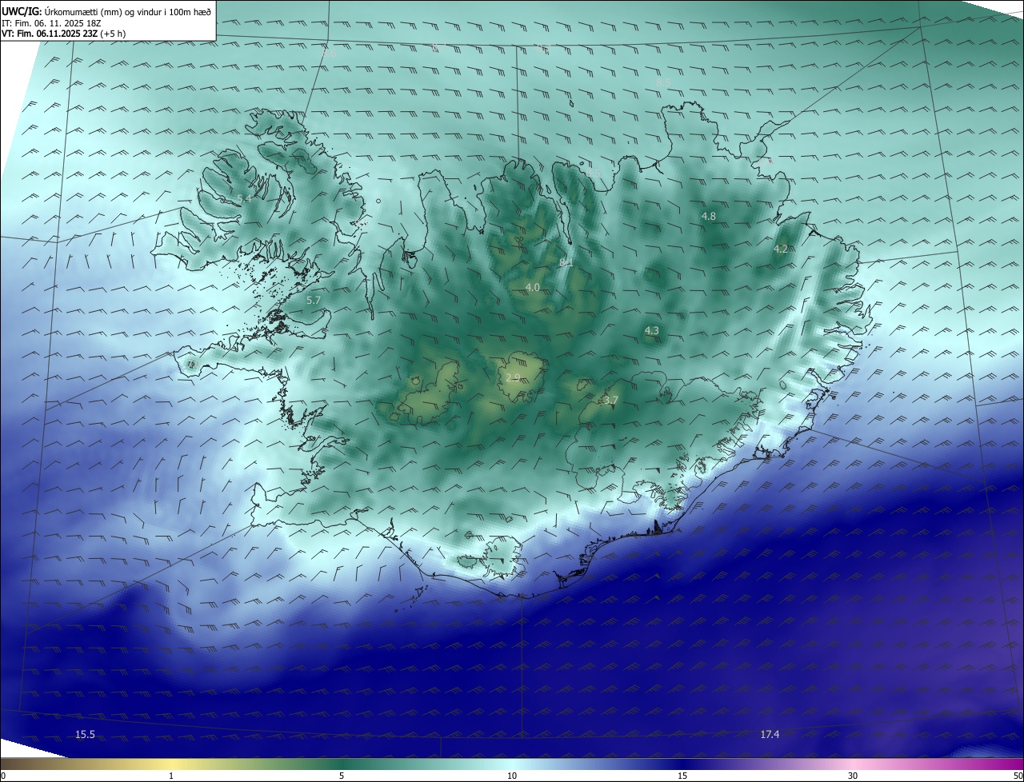Click the 4.0 value on the map
The width and height of the screenshot is (1024, 782).
(532, 287)
